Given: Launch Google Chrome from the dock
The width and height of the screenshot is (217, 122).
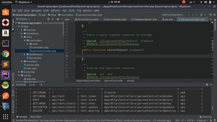Looking at the screenshot, I should click(5, 54).
